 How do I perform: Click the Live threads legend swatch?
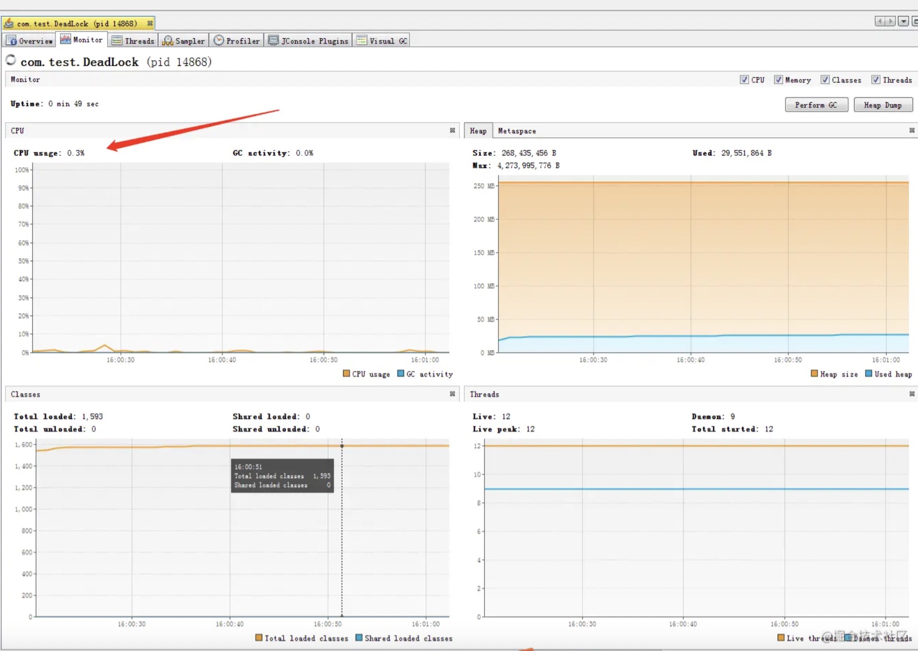781,638
